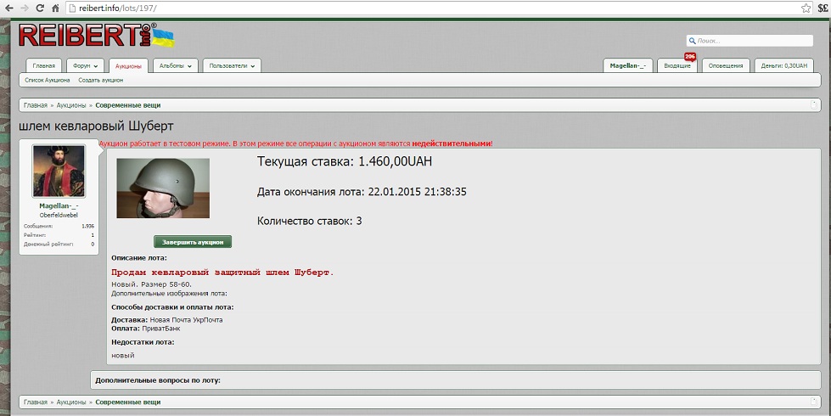Open the REIBERT logo homepage
Screen dimensions: 831x416
tap(96, 36)
